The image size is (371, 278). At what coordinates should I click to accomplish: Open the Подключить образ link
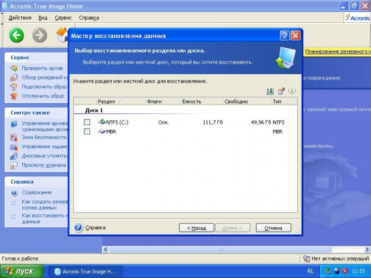coord(44,87)
